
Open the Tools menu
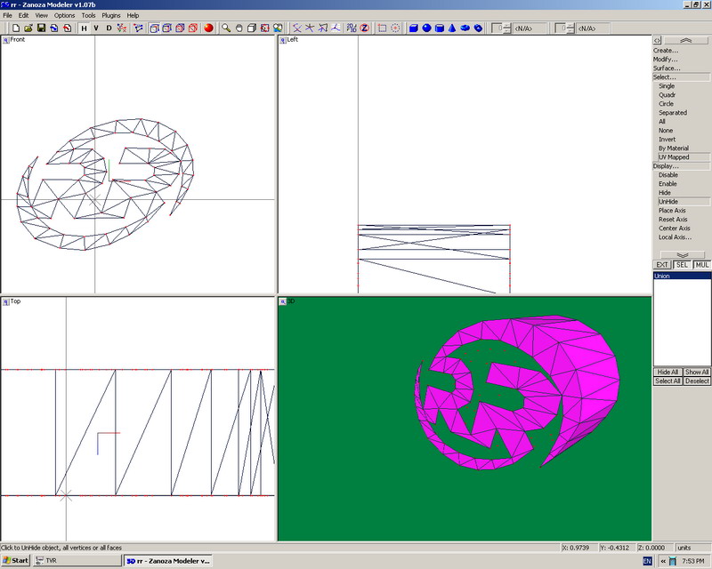88,15
